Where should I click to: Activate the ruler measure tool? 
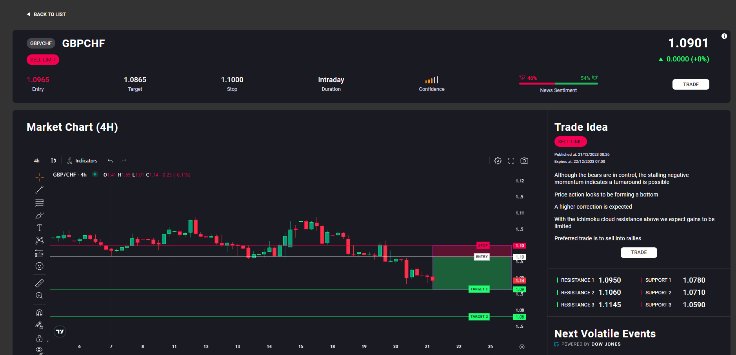pos(39,283)
